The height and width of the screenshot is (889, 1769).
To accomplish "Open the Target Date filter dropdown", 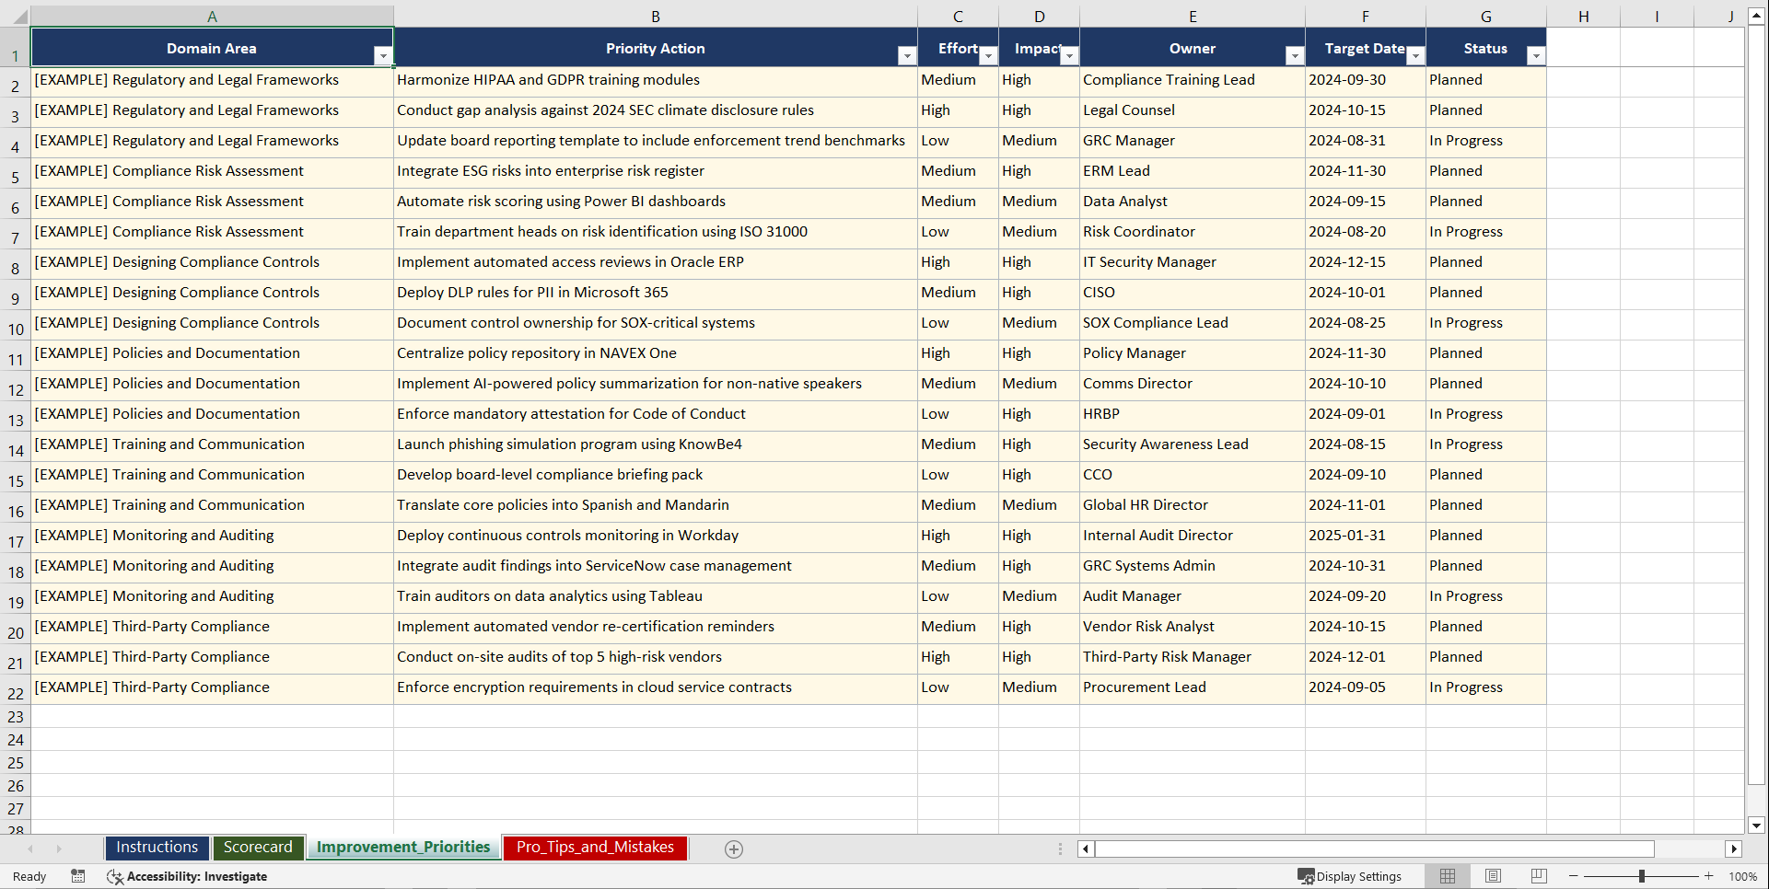I will coord(1415,56).
